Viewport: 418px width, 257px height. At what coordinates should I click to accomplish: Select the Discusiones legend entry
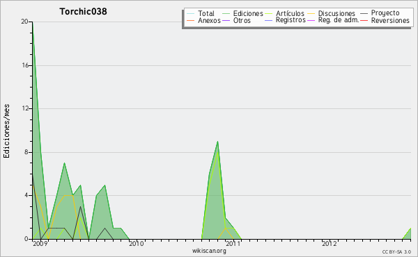[336, 13]
